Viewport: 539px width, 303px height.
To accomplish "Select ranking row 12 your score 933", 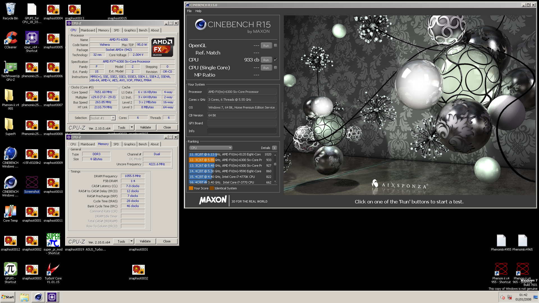I will tap(230, 160).
